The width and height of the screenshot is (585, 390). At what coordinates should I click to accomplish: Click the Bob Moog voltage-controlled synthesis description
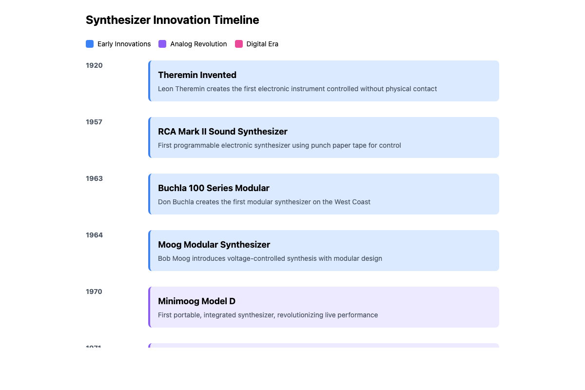[270, 258]
